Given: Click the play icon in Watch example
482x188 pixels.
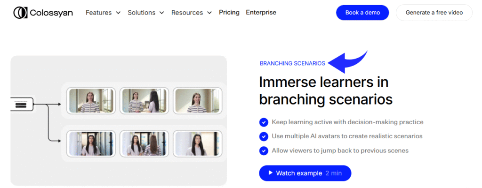Looking at the screenshot, I should tap(271, 173).
